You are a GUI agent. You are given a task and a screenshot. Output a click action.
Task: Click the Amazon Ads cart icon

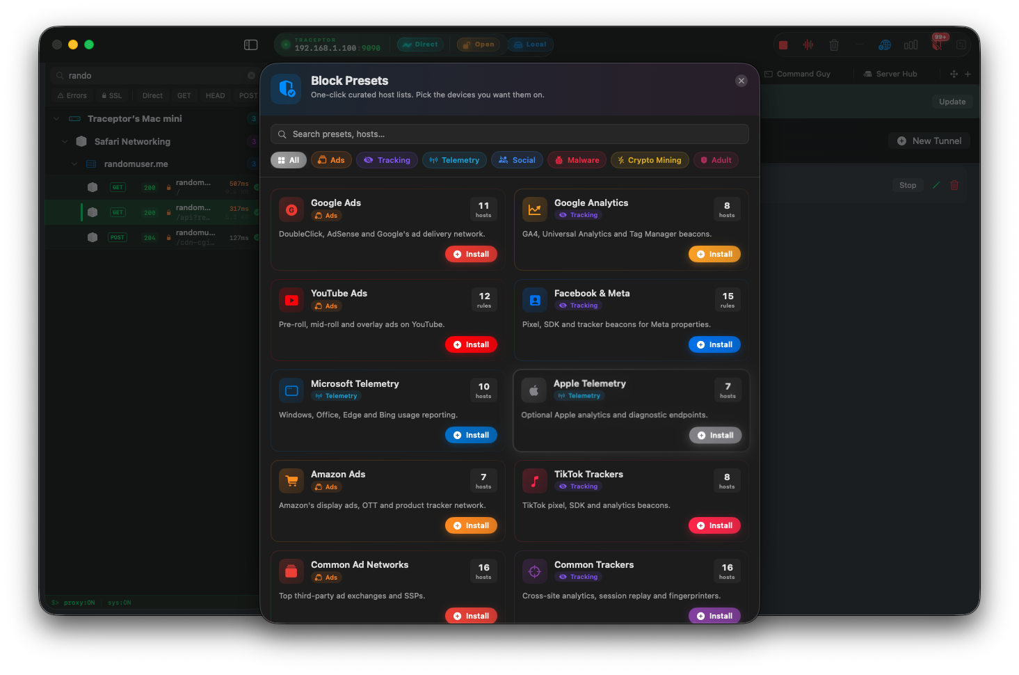point(291,481)
